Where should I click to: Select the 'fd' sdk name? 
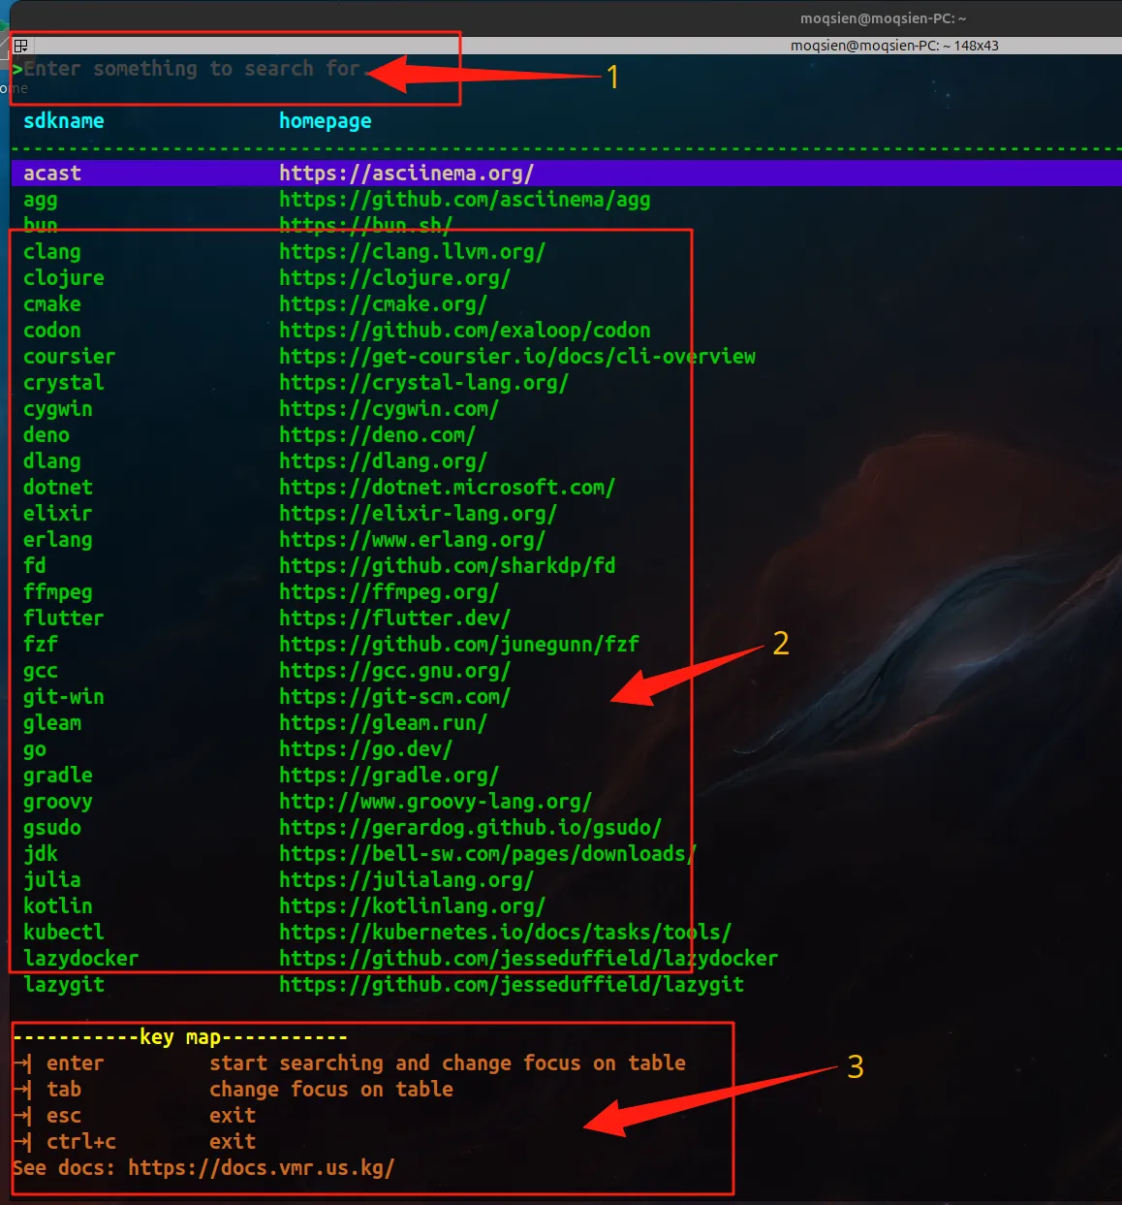35,566
